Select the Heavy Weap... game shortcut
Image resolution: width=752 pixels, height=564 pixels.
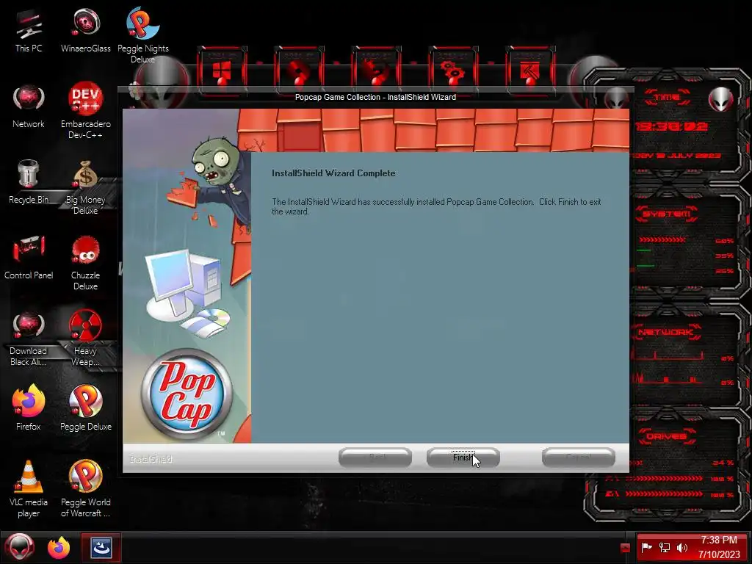point(86,339)
